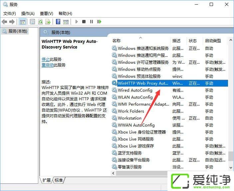Select the WLAN AutoConfig service
Image resolution: width=234 pixels, height=191 pixels.
[x=170, y=97]
